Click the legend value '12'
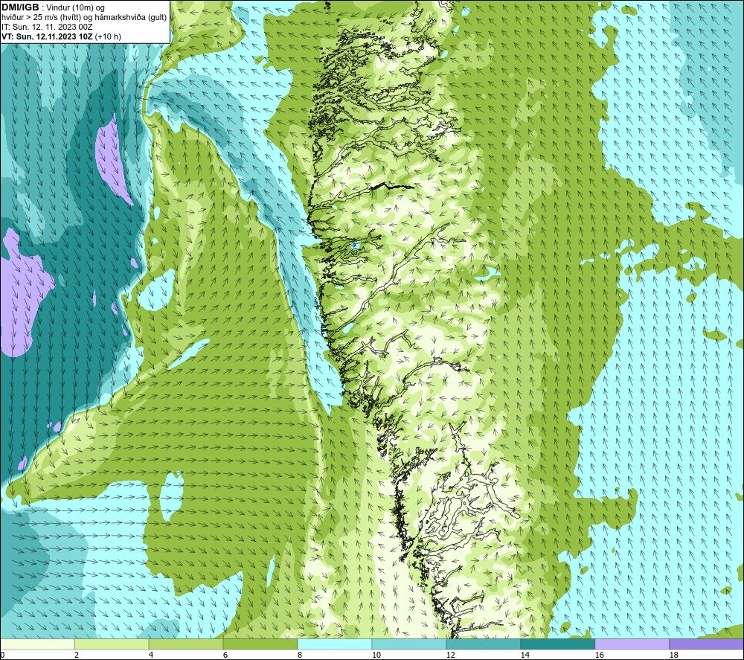The image size is (744, 660). (x=450, y=656)
